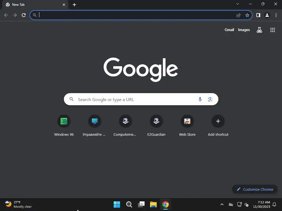The image size is (282, 211).
Task: Click the Google logo
Action: [x=141, y=70]
